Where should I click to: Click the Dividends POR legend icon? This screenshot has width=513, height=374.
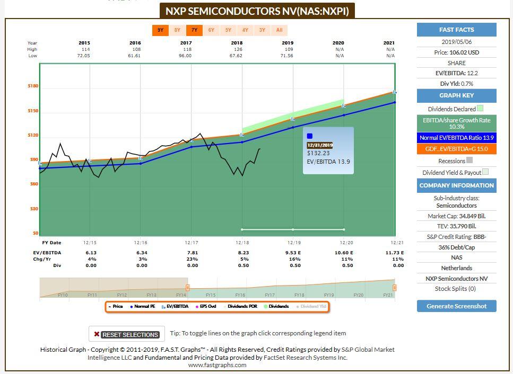(224, 306)
